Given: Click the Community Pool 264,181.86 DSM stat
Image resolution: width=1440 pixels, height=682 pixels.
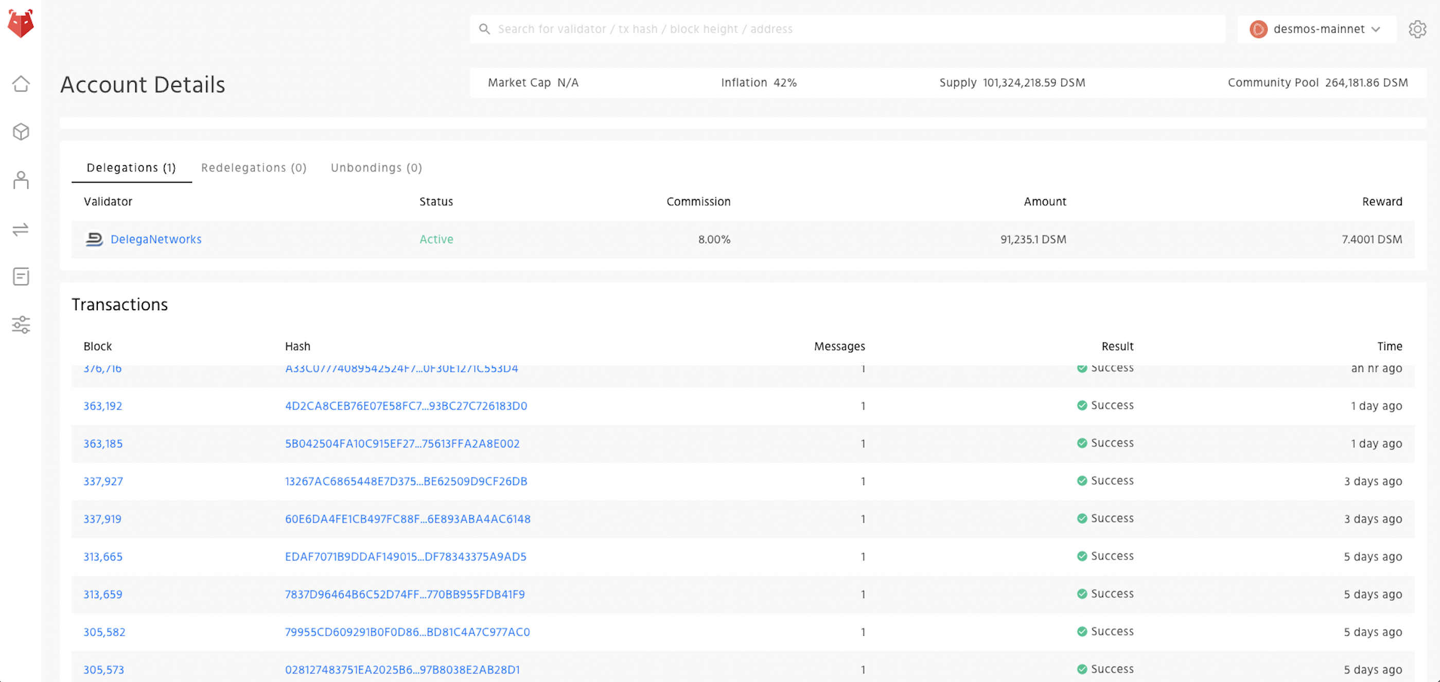Looking at the screenshot, I should (x=1318, y=83).
